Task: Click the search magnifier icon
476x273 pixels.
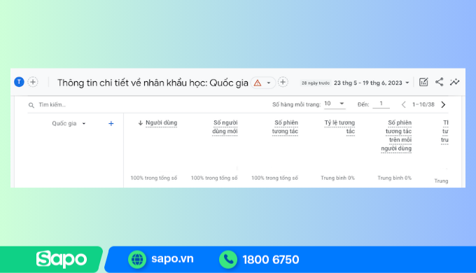Action: 31,105
